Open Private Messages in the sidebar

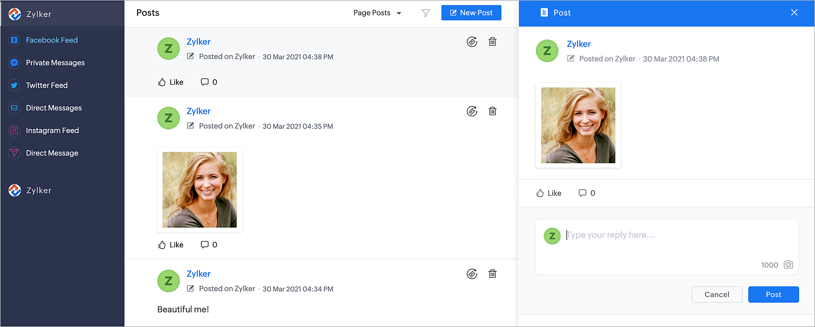tap(55, 63)
